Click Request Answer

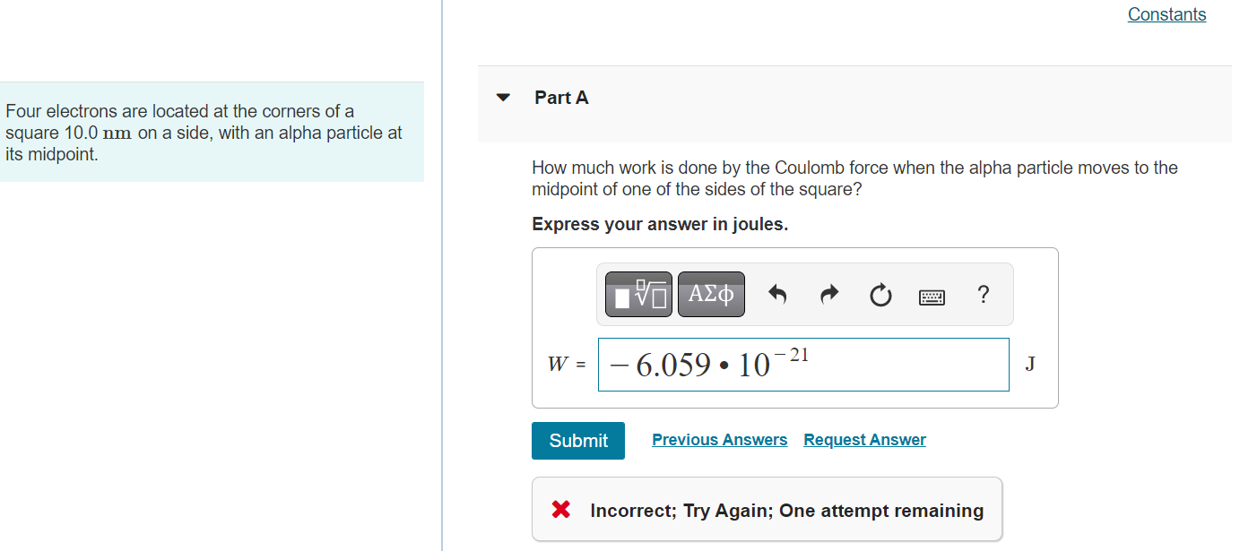click(864, 439)
